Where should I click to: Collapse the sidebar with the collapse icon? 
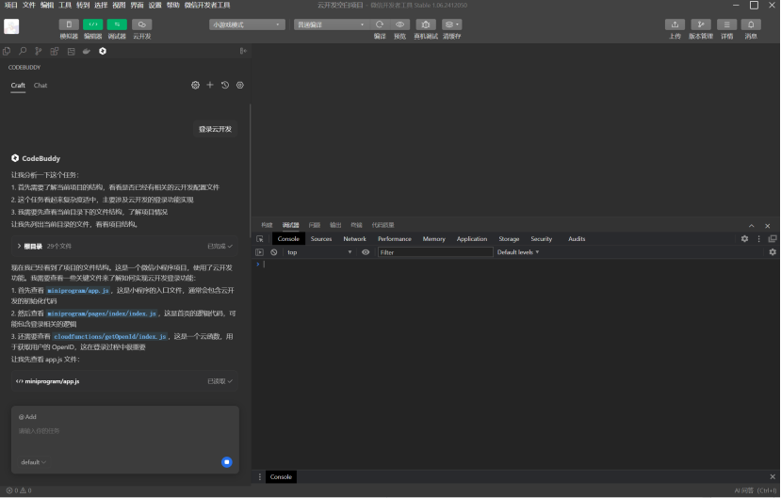click(243, 51)
